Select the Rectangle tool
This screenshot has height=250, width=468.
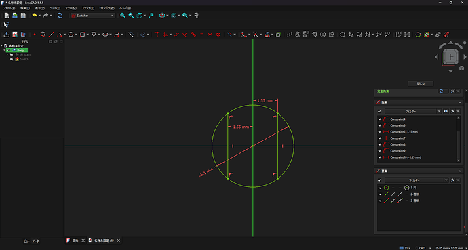[82, 35]
